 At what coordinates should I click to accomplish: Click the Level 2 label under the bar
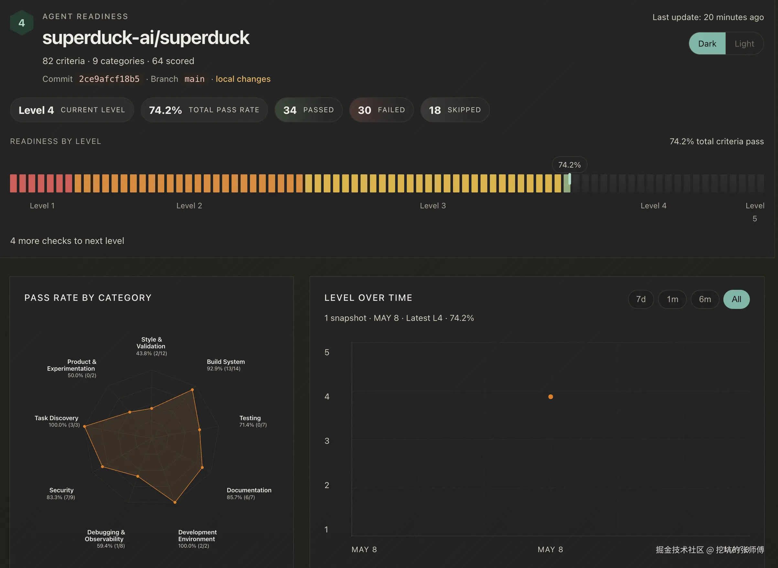(189, 206)
